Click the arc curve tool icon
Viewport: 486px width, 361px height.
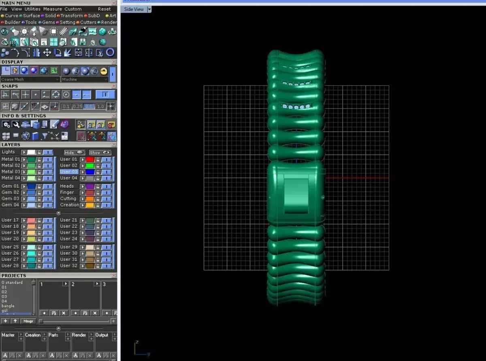pyautogui.click(x=15, y=53)
